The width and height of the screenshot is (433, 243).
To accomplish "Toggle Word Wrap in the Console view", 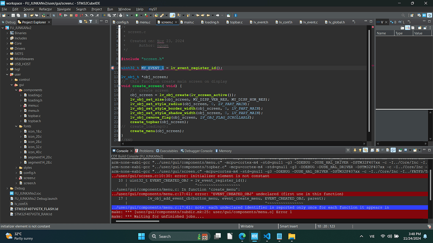I will (383, 151).
